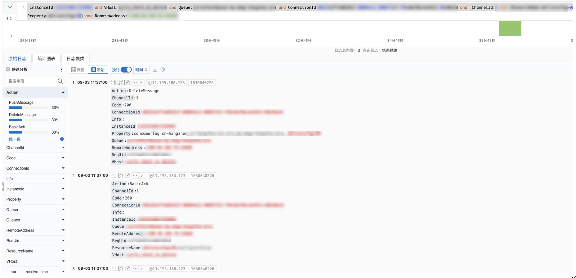Click source IP tag on log 2
Screen dimensions: 576x278
pos(167,176)
